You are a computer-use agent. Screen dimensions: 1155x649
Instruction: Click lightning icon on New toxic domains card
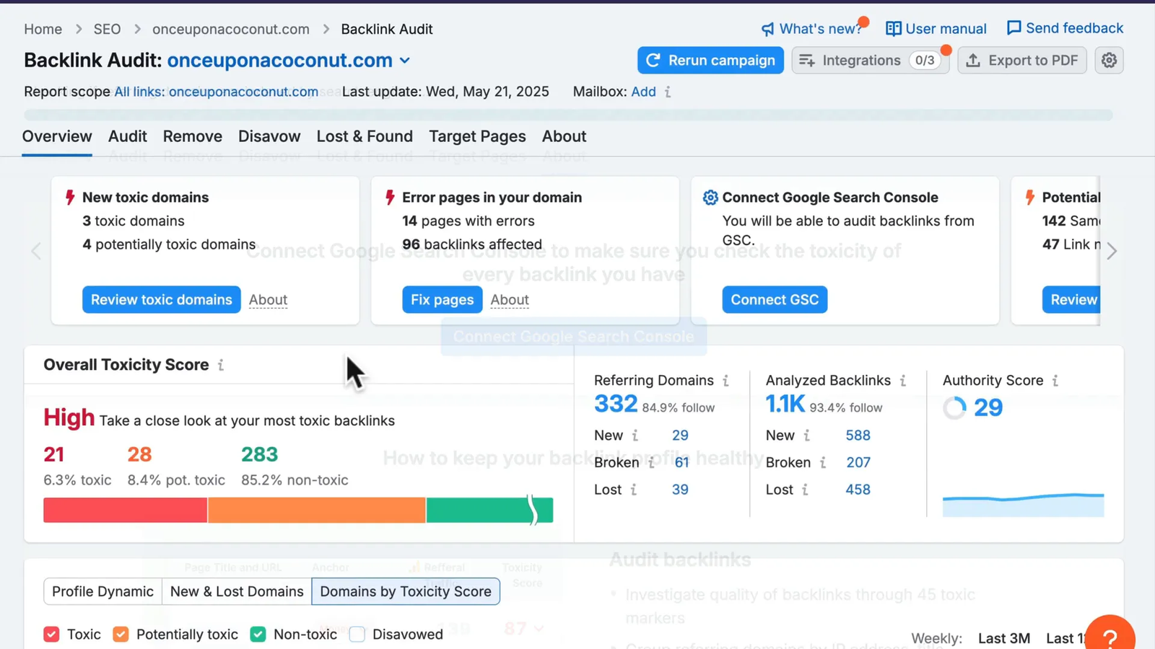click(x=70, y=198)
